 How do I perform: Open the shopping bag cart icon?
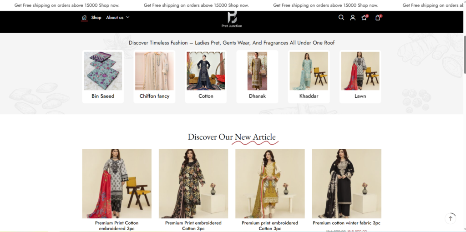pyautogui.click(x=378, y=18)
